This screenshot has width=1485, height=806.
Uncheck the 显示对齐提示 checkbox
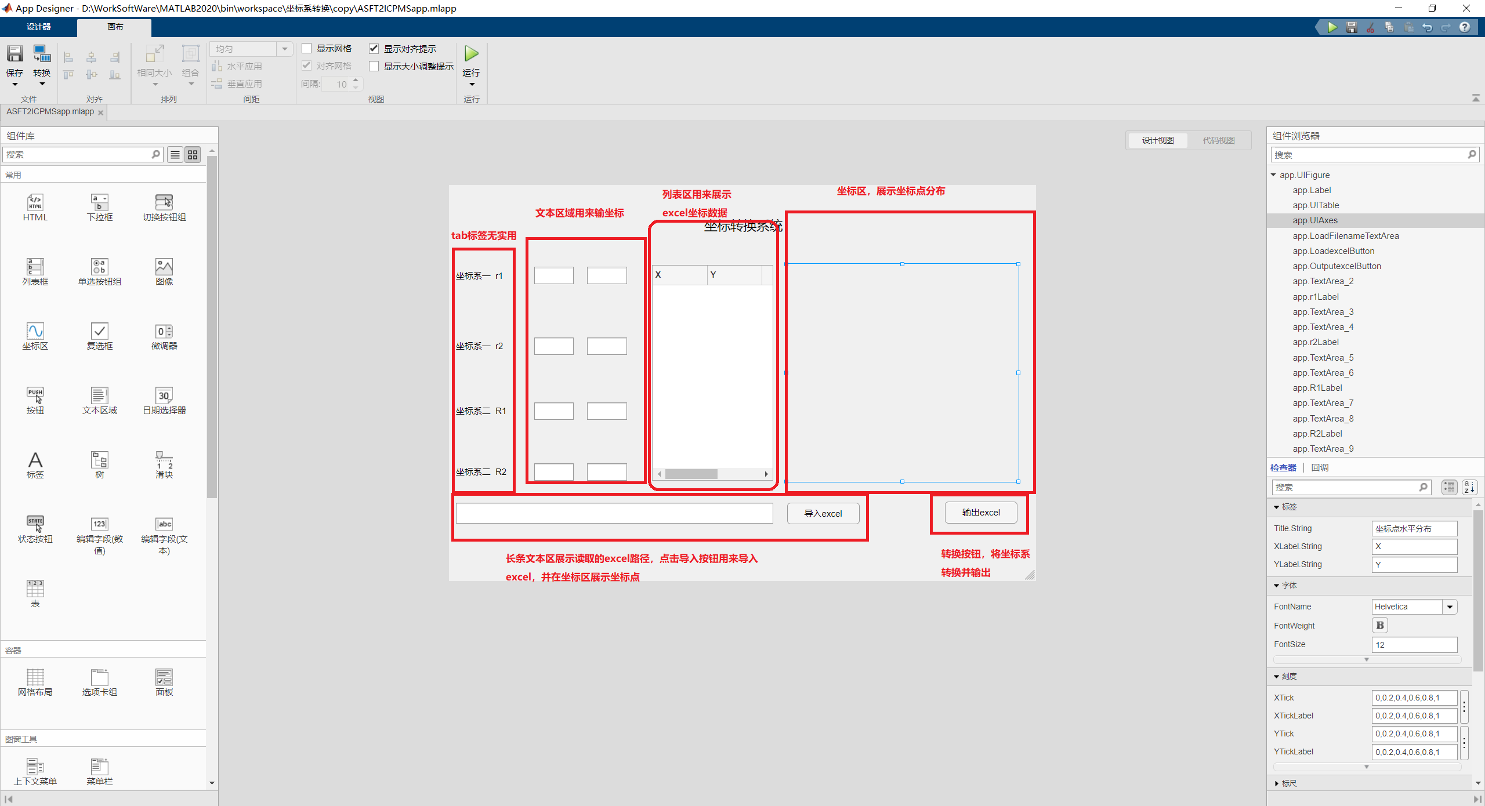coord(374,49)
